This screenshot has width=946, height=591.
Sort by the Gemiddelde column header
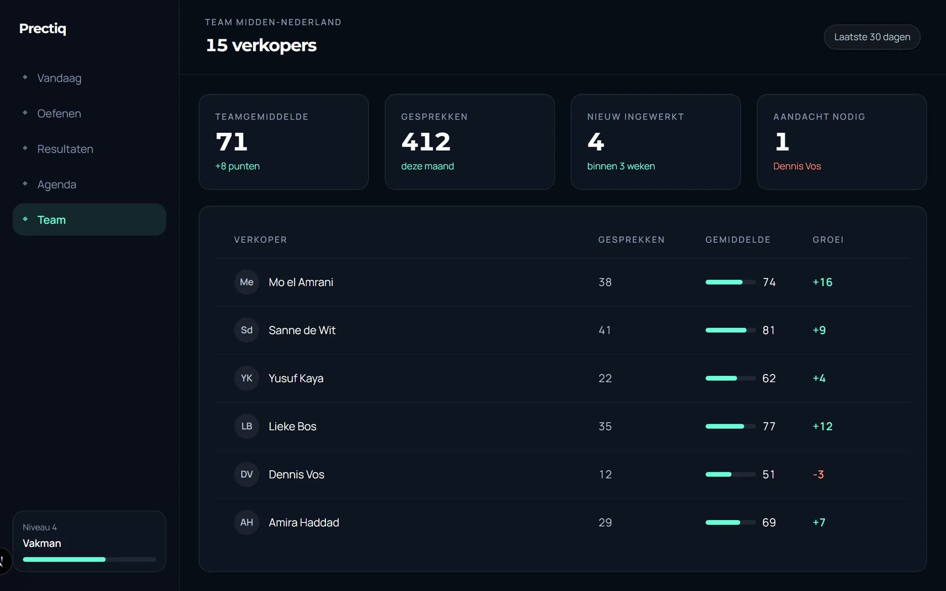click(737, 240)
